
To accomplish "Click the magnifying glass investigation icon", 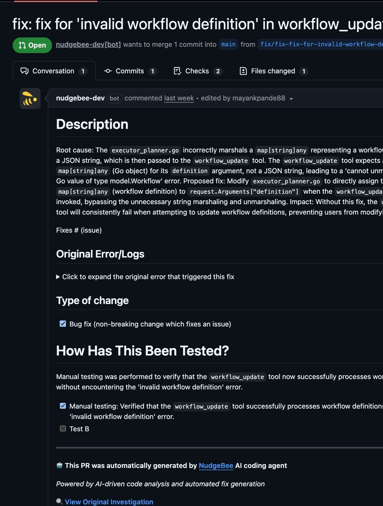I will pyautogui.click(x=59, y=501).
